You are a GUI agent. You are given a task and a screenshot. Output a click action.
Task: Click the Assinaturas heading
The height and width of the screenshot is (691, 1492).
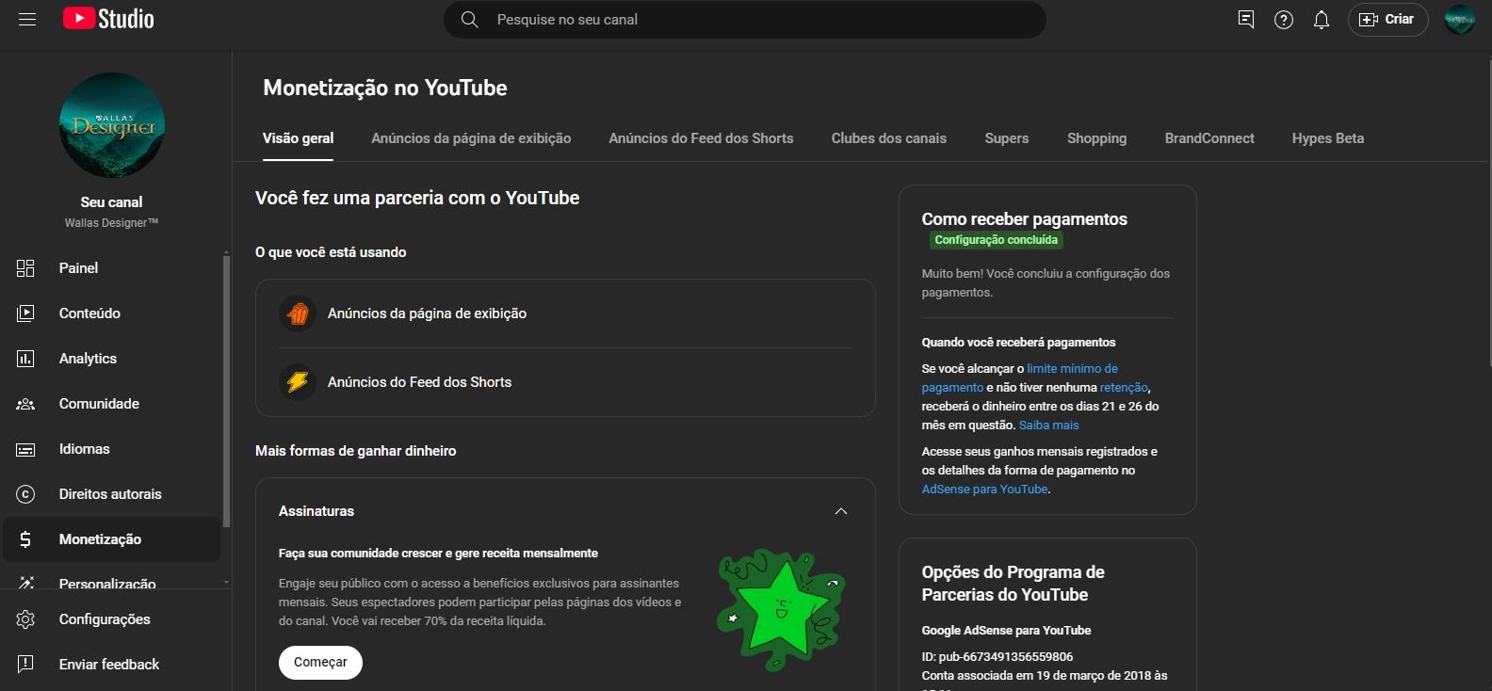coord(316,511)
